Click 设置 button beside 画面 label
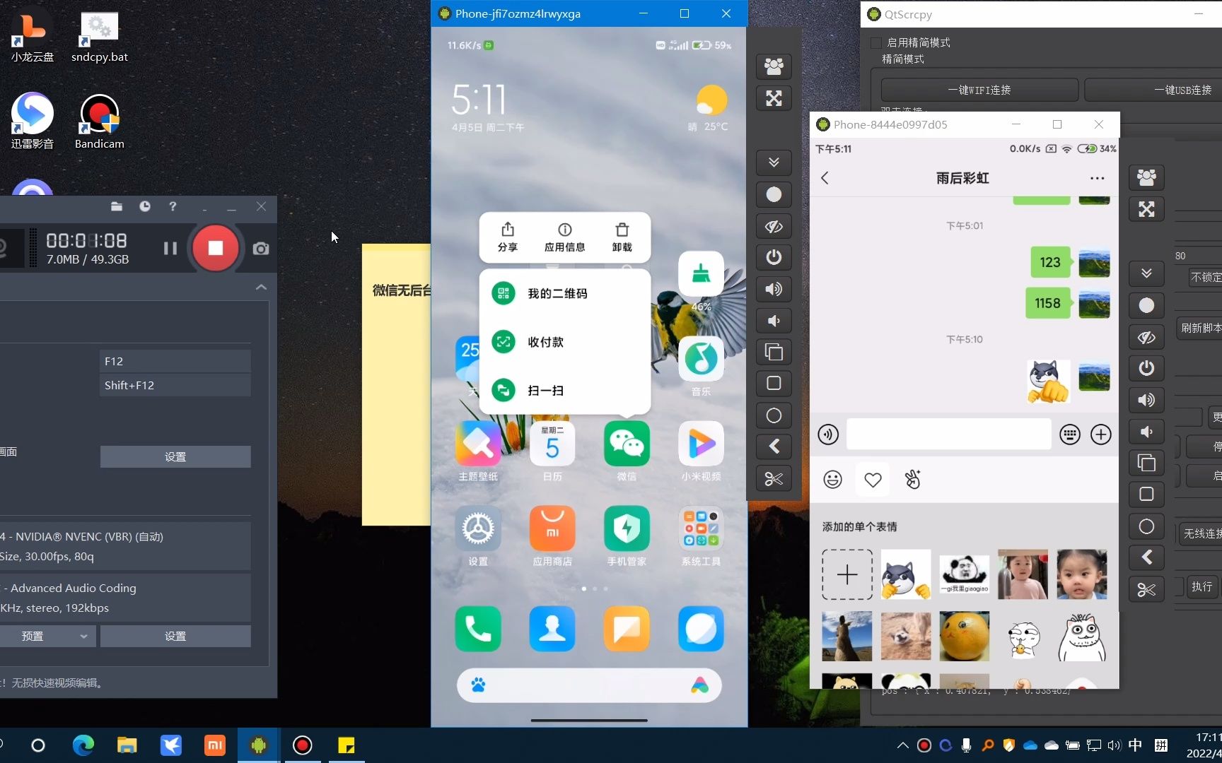The height and width of the screenshot is (763, 1222). (175, 456)
